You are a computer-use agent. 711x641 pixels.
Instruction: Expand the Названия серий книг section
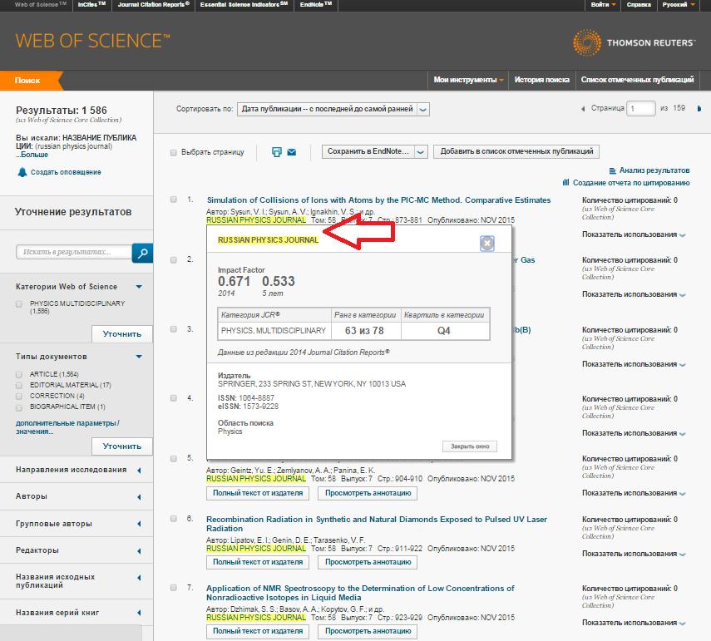[x=139, y=613]
